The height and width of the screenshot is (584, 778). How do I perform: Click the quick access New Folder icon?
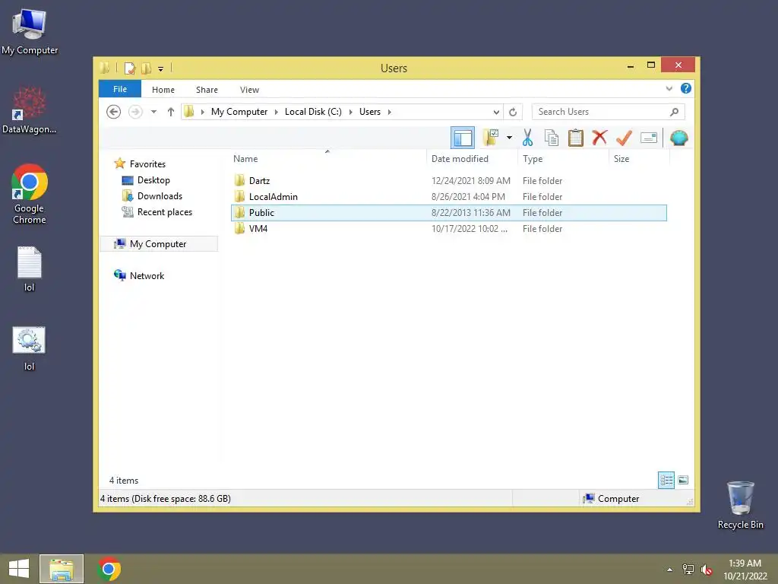click(147, 68)
